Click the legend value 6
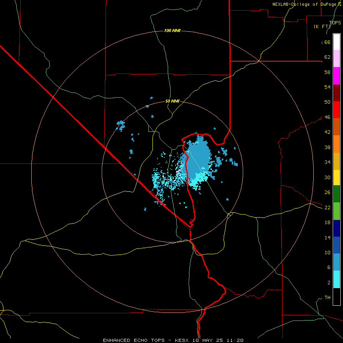The width and height of the screenshot is (343, 343). click(x=329, y=268)
